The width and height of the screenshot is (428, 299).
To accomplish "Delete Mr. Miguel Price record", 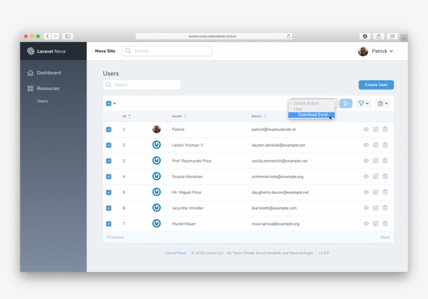I will (x=385, y=192).
